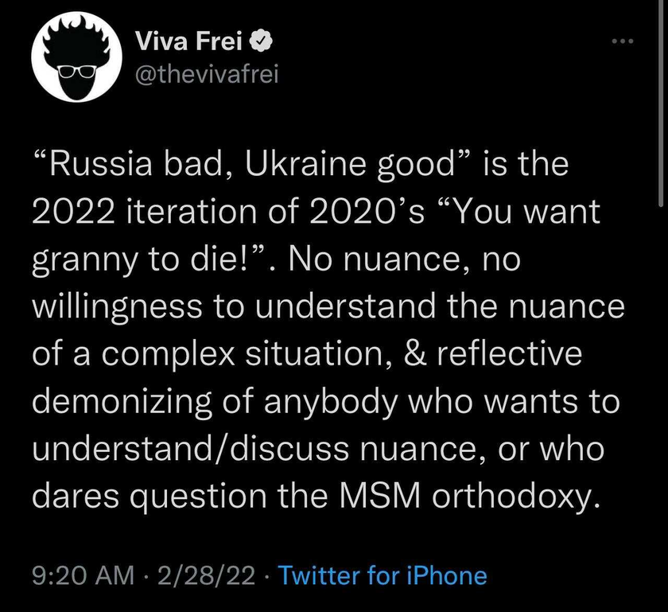Open the three-dot more options menu
The image size is (668, 612).
click(x=623, y=41)
